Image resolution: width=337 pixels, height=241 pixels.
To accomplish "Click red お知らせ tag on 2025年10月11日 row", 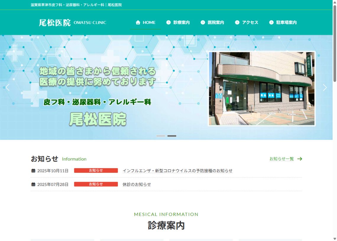I will coord(96,170).
